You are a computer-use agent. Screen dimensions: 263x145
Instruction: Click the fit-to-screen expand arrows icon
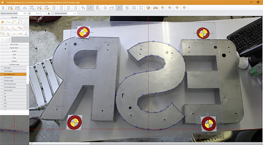(x=141, y=8)
